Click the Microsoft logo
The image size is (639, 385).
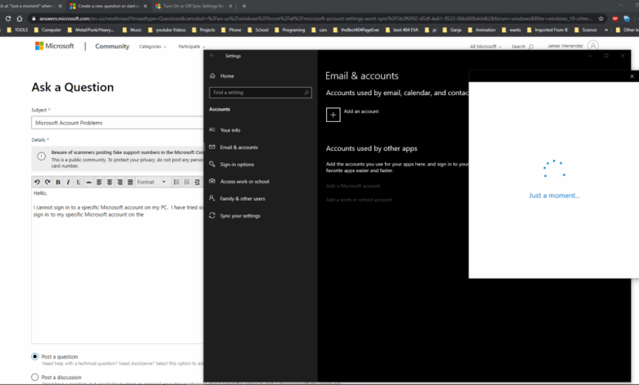55,46
